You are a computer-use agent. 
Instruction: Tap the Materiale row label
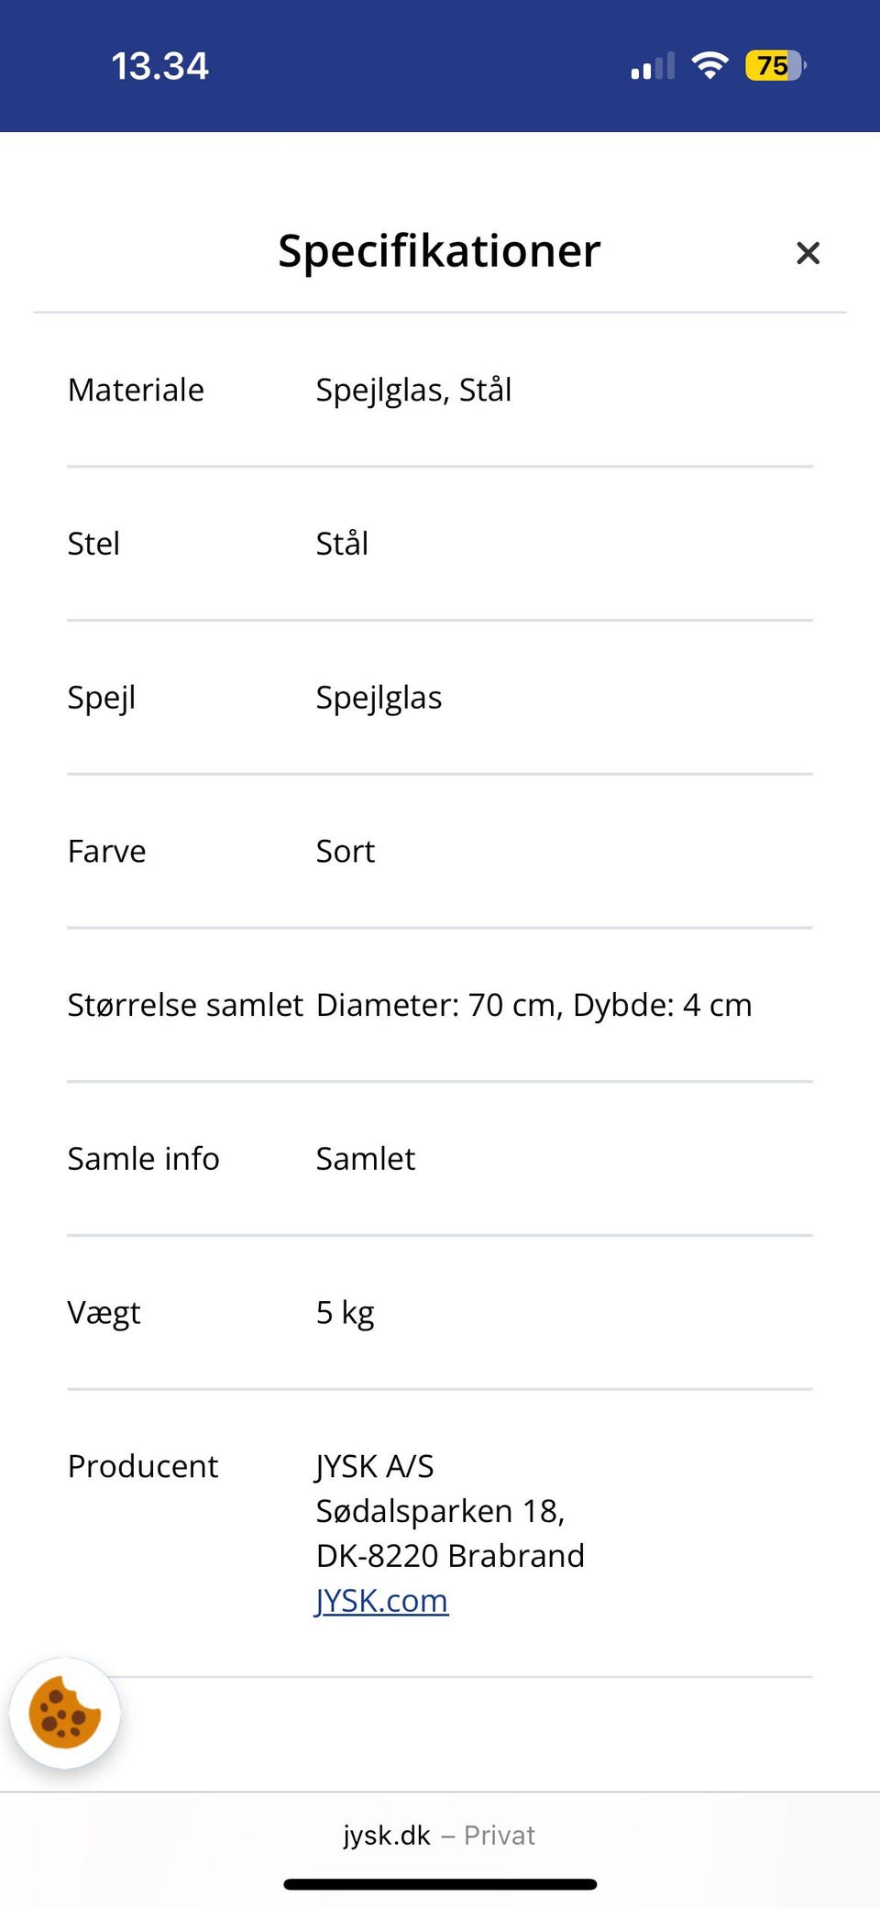[136, 390]
